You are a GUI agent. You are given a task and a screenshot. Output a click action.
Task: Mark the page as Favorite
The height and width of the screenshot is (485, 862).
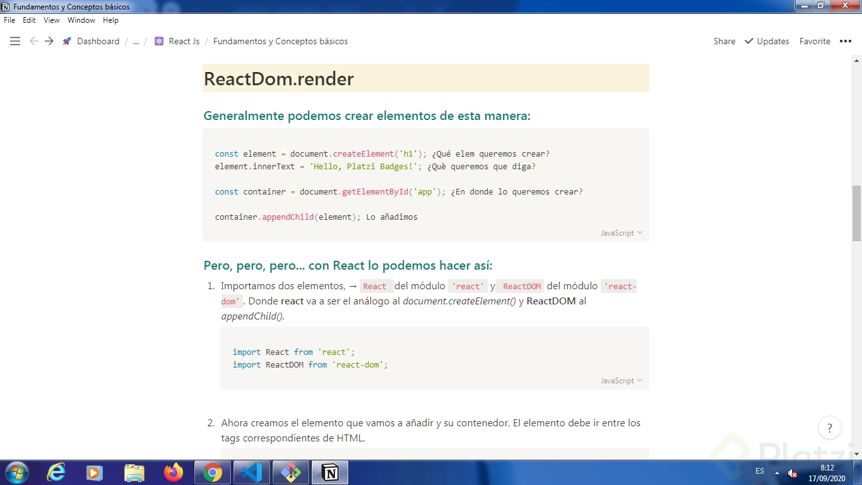815,41
